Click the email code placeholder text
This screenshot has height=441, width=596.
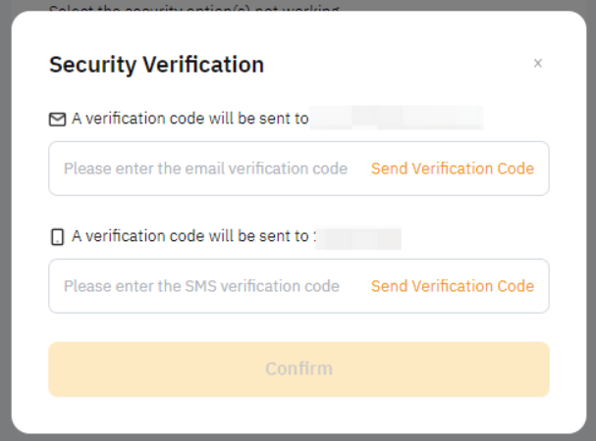(206, 169)
